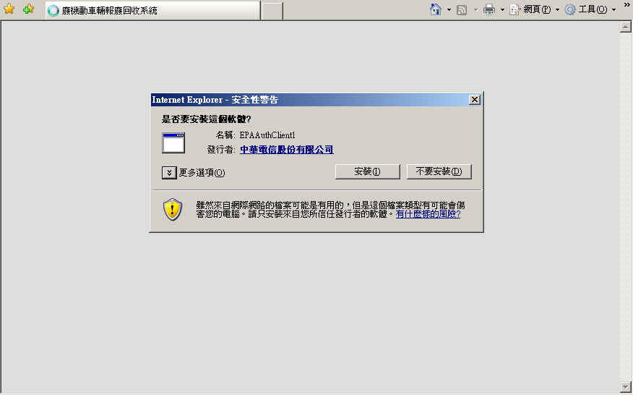Click the security shield warning icon

click(x=173, y=209)
